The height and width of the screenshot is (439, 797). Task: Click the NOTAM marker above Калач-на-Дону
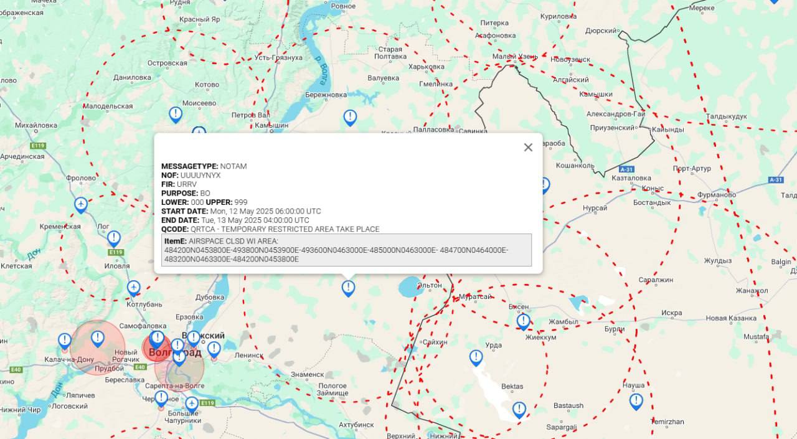tap(65, 341)
